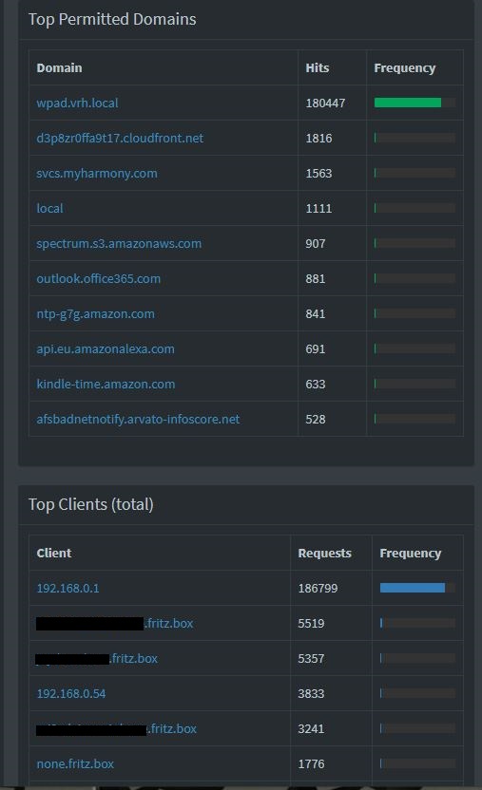This screenshot has width=482, height=790.
Task: Click the green frequency bar for wpad.vrh.local
Action: click(408, 103)
